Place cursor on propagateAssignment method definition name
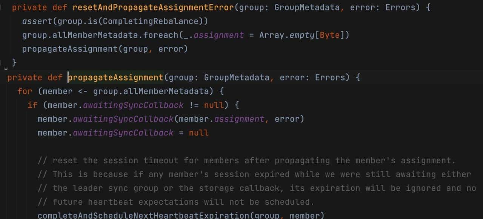 click(x=115, y=78)
